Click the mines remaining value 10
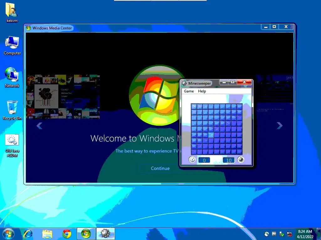The height and width of the screenshot is (240, 321). point(229,160)
